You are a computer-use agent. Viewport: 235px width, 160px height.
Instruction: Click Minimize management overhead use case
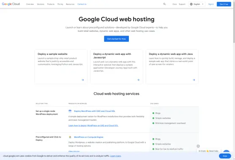click(171, 123)
